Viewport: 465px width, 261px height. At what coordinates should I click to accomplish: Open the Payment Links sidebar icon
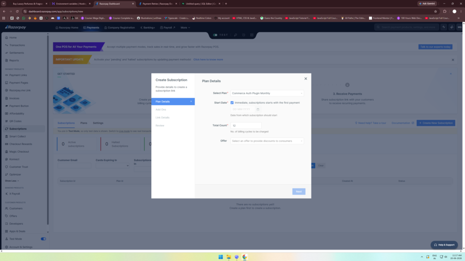tap(6, 75)
